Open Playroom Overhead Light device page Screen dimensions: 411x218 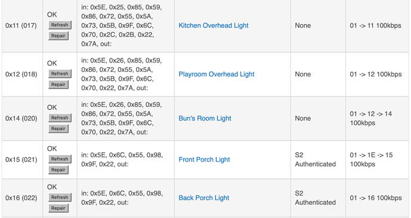click(x=216, y=74)
